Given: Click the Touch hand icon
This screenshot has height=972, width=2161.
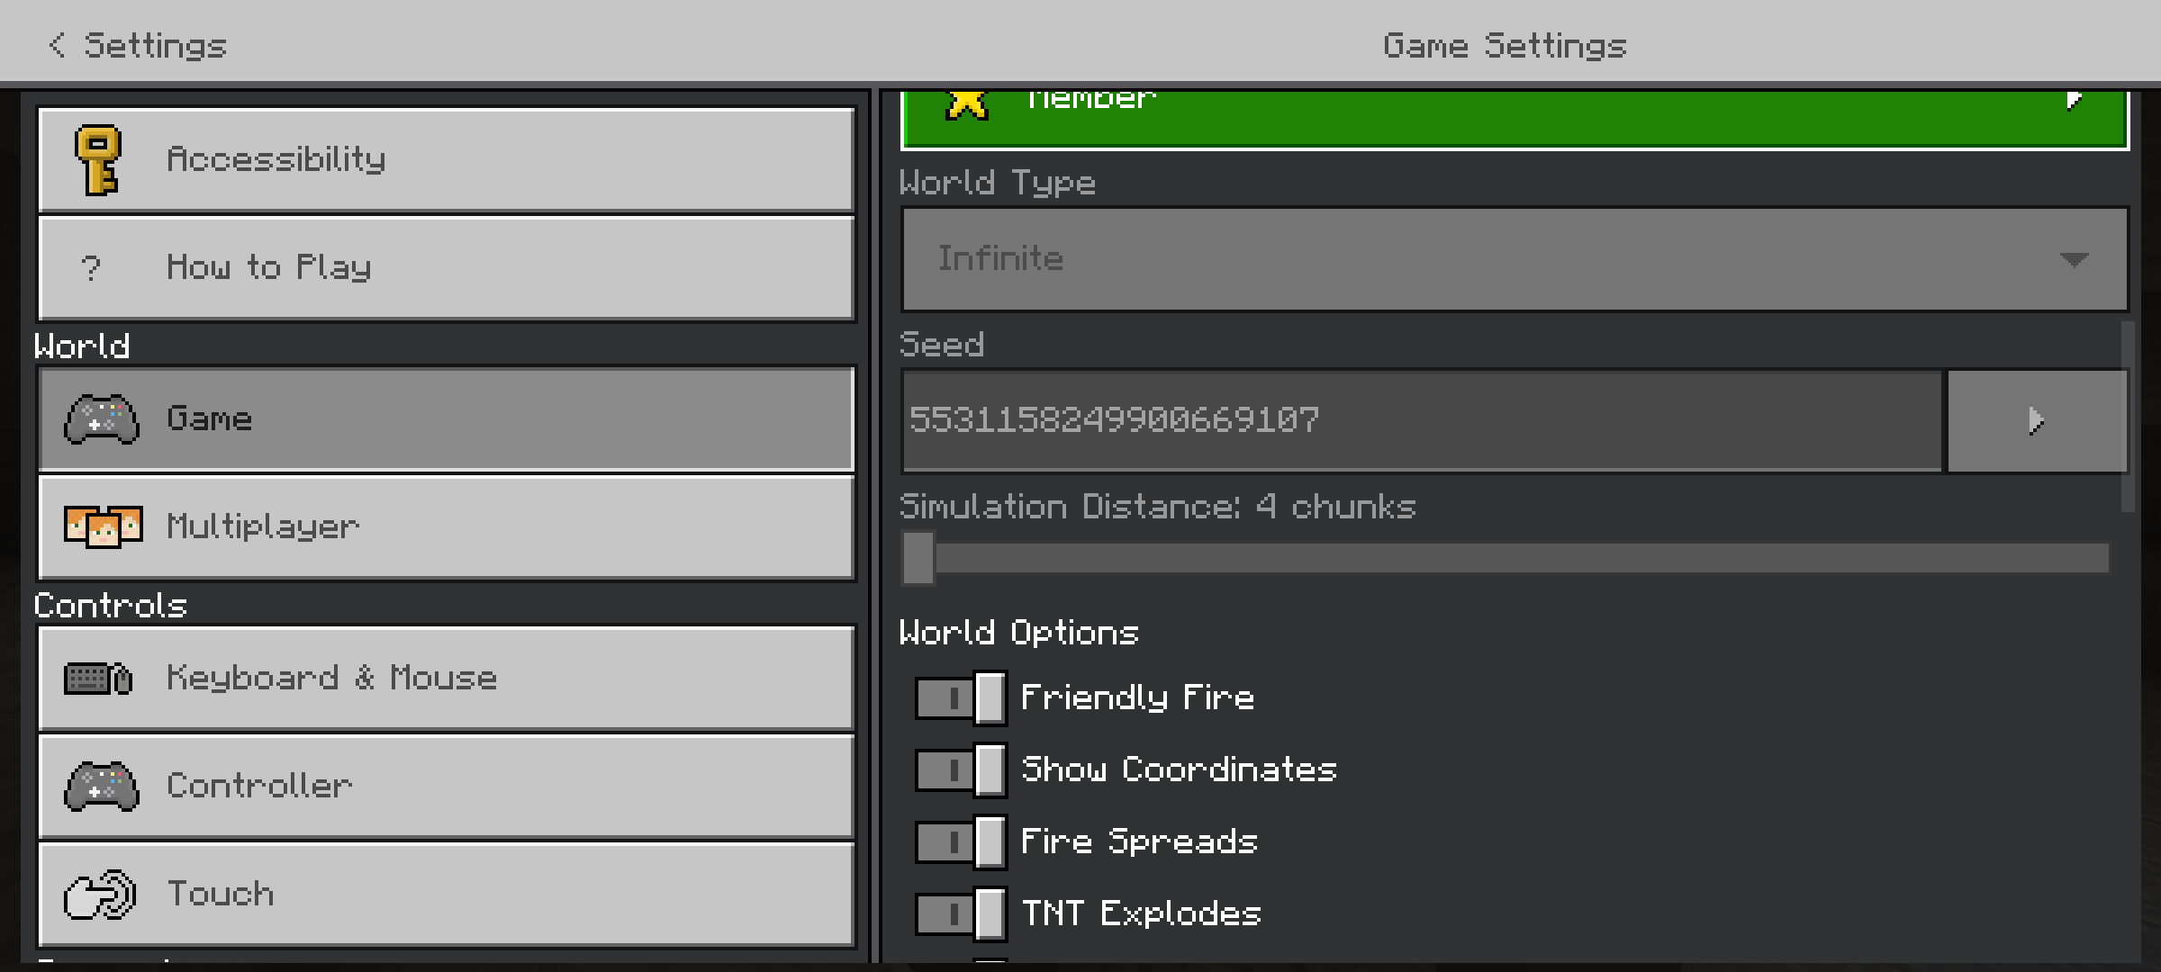Looking at the screenshot, I should coord(100,894).
